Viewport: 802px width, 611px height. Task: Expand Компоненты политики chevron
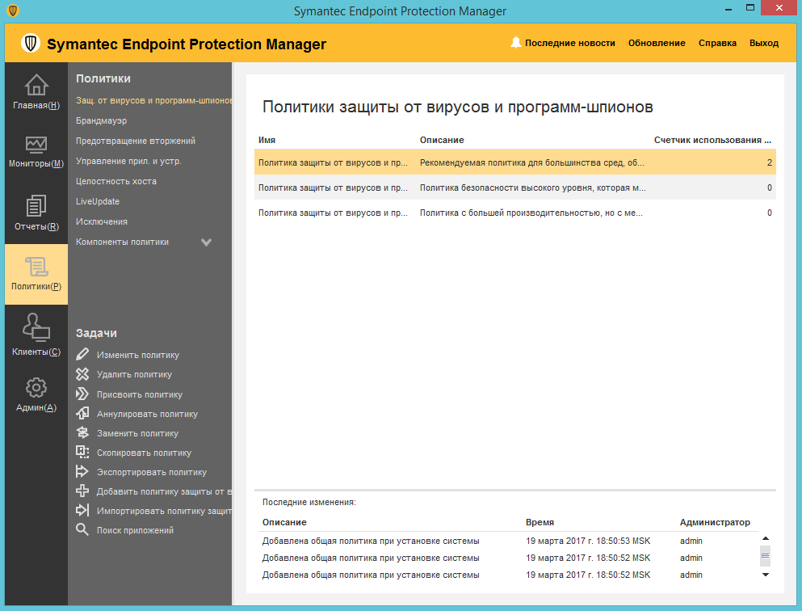(206, 242)
